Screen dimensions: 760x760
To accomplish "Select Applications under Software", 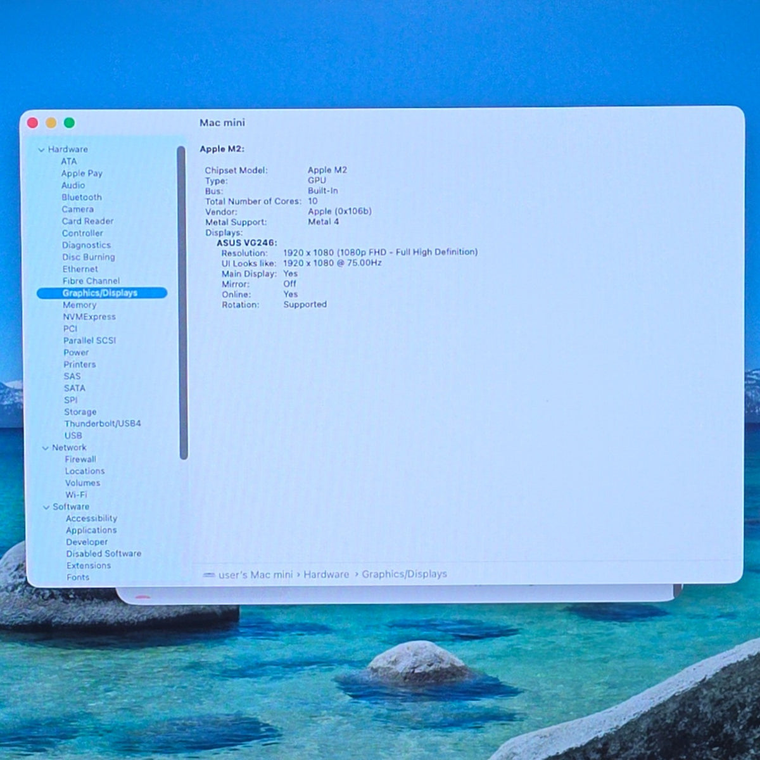I will 91,530.
